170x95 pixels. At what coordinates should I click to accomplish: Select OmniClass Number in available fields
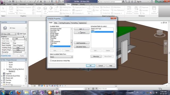[56, 29]
